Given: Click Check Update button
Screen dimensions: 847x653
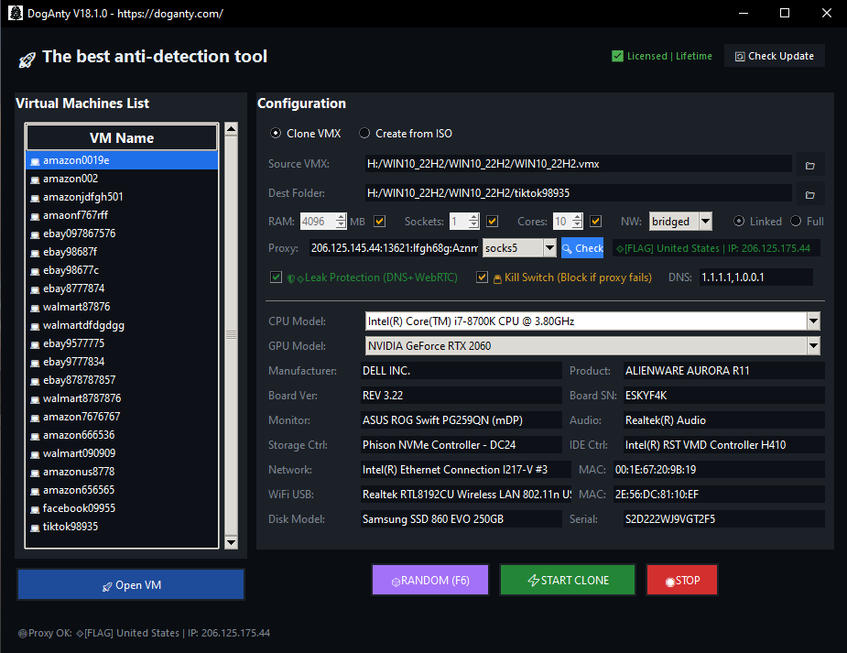Looking at the screenshot, I should (774, 56).
